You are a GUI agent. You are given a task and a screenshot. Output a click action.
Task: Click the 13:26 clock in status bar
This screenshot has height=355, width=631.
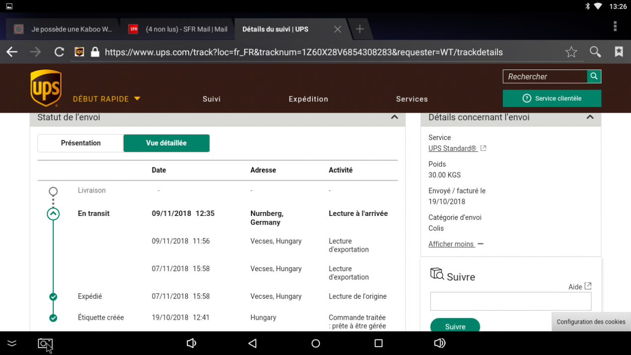click(618, 6)
